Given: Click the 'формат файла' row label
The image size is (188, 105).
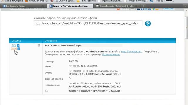Looking at the screenshot, I should tap(54, 79).
